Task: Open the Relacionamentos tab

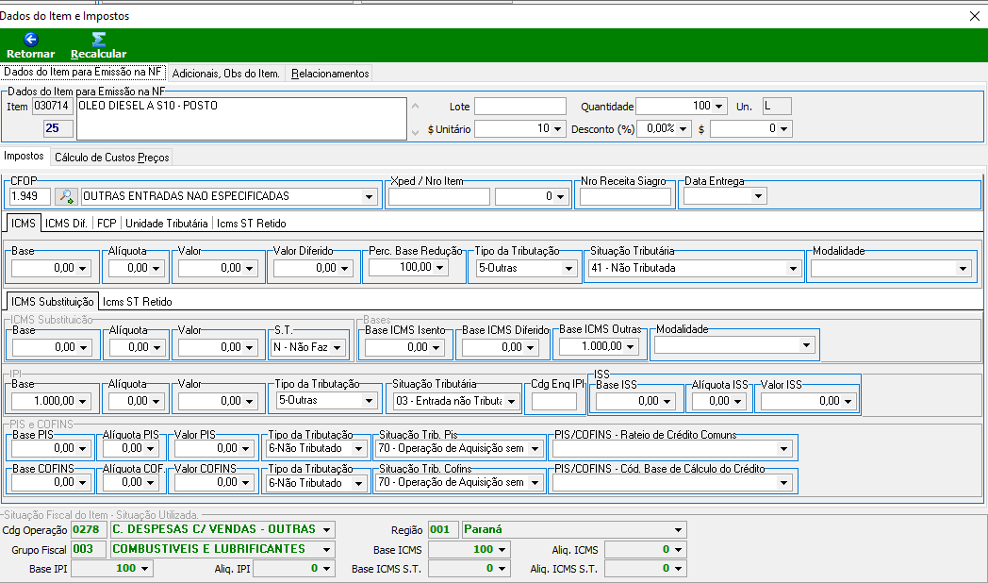Action: pos(330,74)
